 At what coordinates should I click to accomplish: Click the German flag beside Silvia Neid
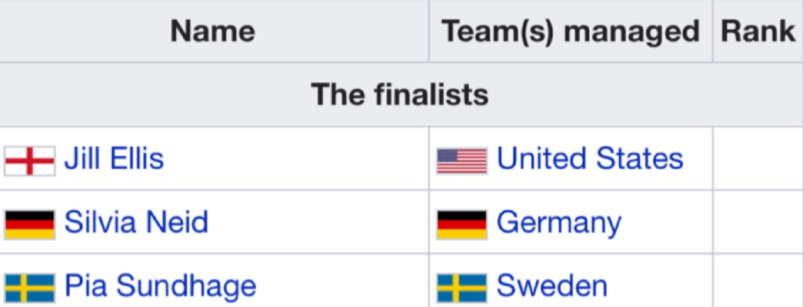pos(30,224)
